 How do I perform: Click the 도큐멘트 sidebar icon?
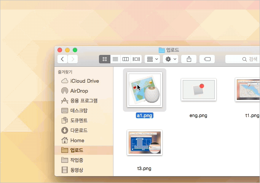[65, 120]
